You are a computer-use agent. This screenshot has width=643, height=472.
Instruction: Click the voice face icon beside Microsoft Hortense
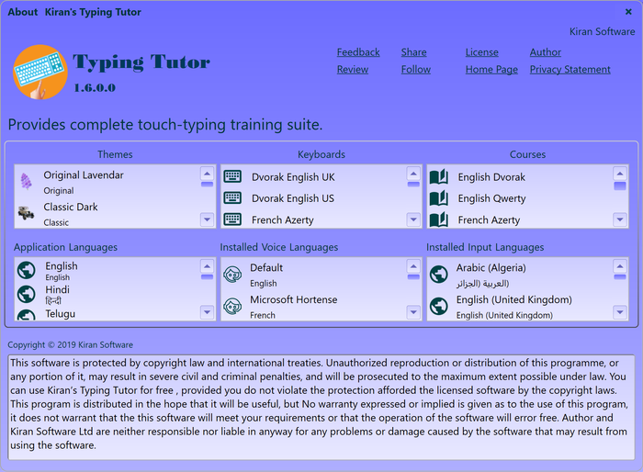tap(232, 306)
